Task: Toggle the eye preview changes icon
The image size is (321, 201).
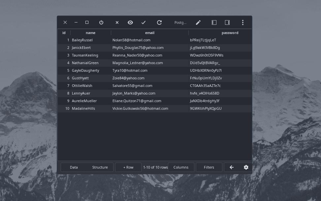Action: pyautogui.click(x=130, y=22)
